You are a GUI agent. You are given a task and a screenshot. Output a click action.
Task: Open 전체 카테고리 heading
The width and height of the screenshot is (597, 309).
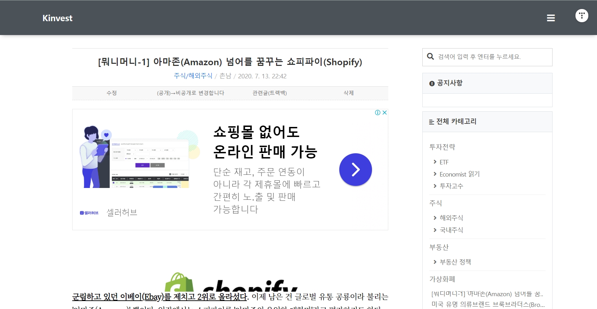click(x=456, y=122)
